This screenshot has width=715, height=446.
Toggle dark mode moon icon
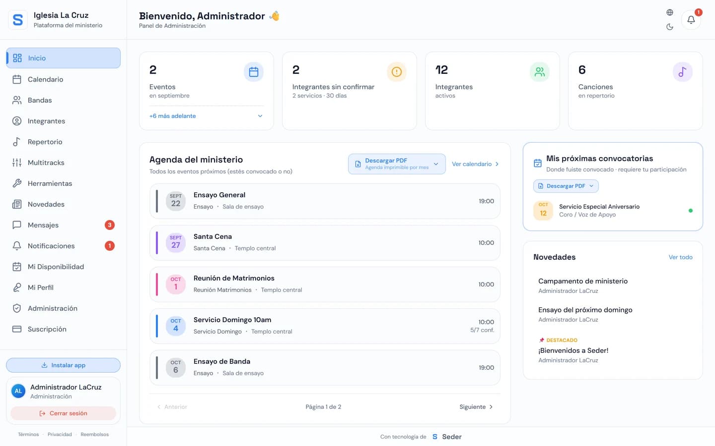tap(670, 27)
